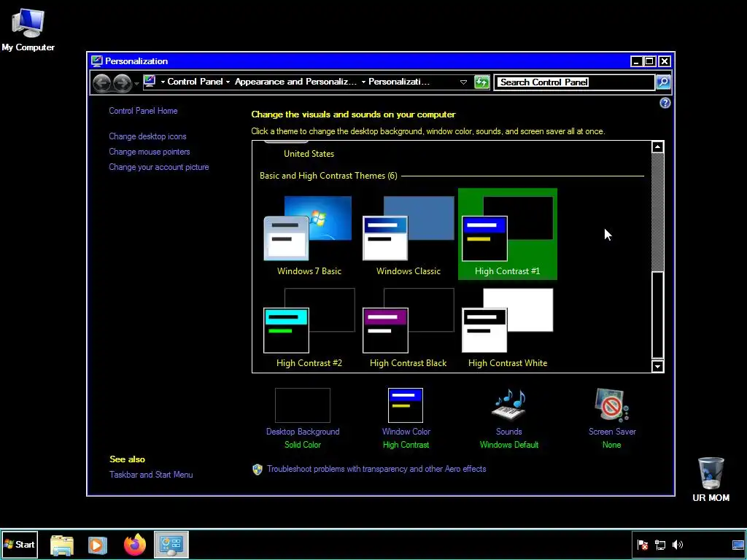
Task: Click theme list scrollbar thumb
Action: tap(657, 315)
